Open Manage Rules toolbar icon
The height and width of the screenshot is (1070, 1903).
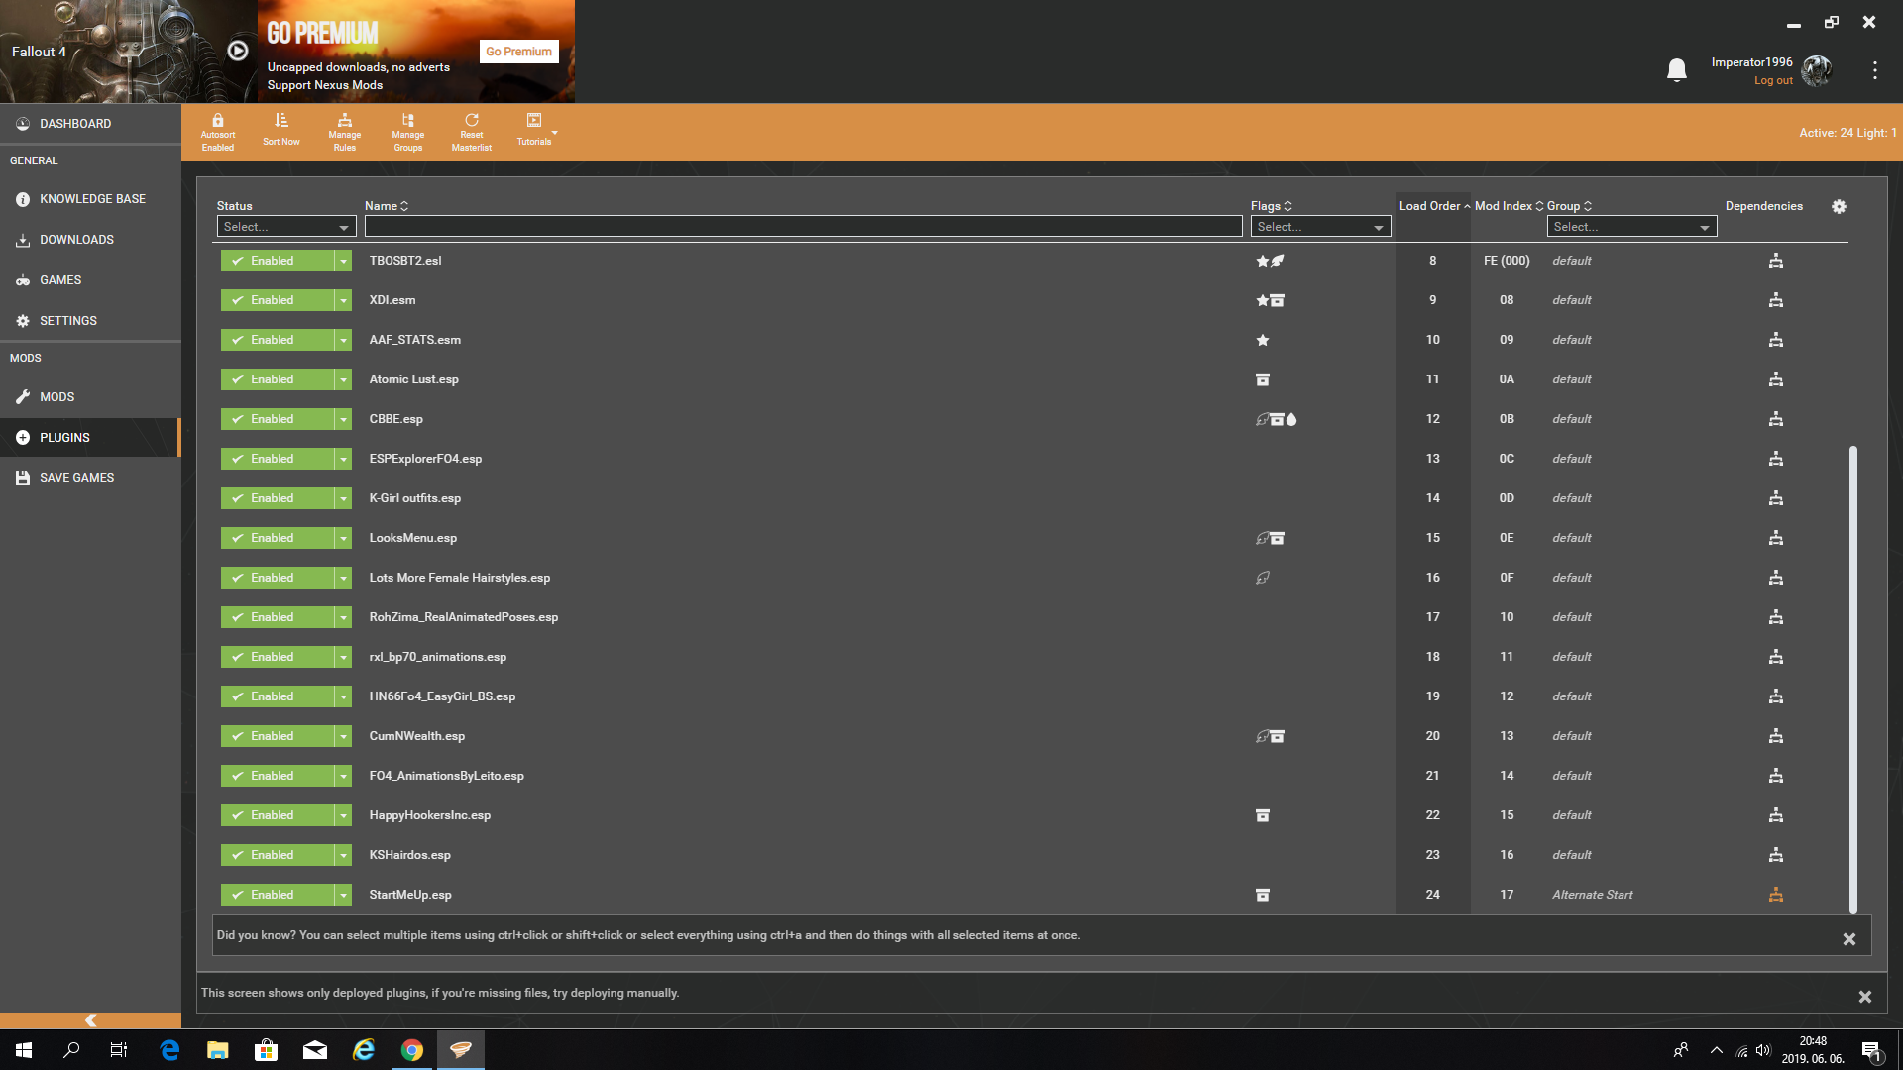[x=345, y=120]
